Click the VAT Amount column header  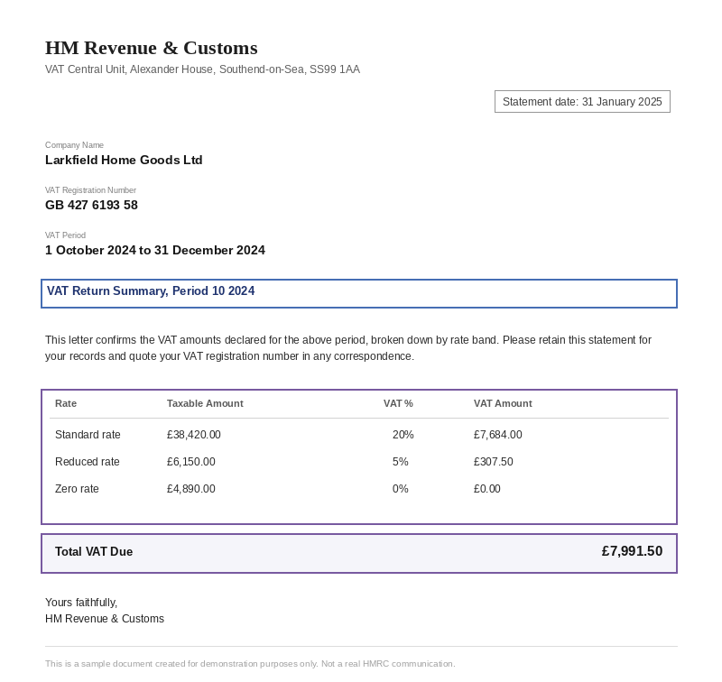pyautogui.click(x=503, y=403)
